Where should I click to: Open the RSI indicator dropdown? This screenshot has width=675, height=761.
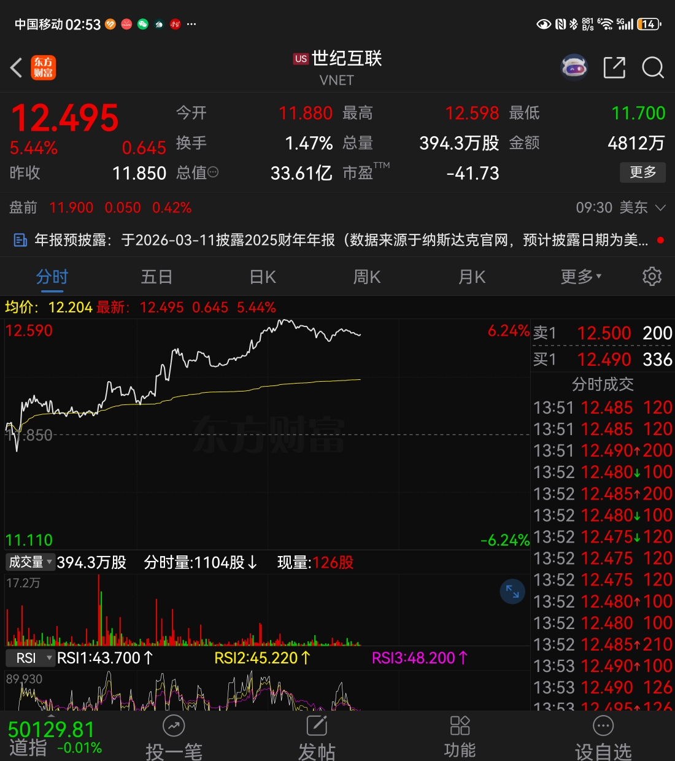[30, 659]
